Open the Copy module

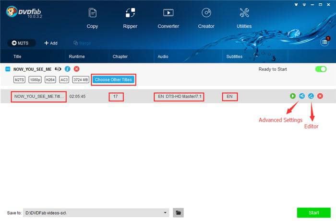92,18
